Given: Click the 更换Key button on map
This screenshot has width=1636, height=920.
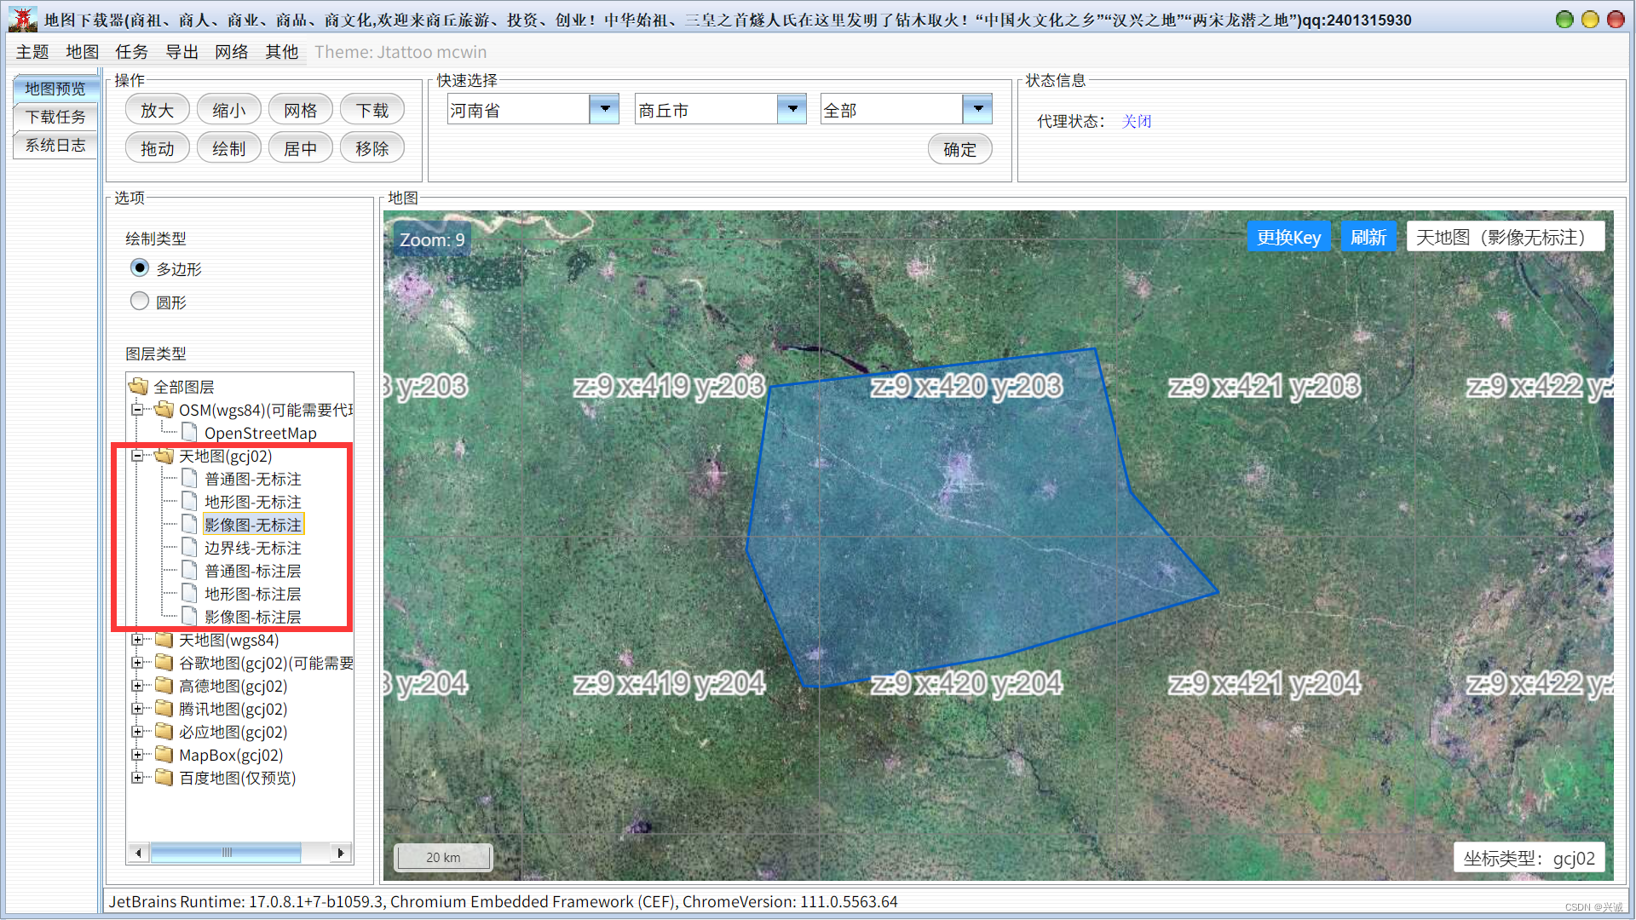Looking at the screenshot, I should point(1287,237).
